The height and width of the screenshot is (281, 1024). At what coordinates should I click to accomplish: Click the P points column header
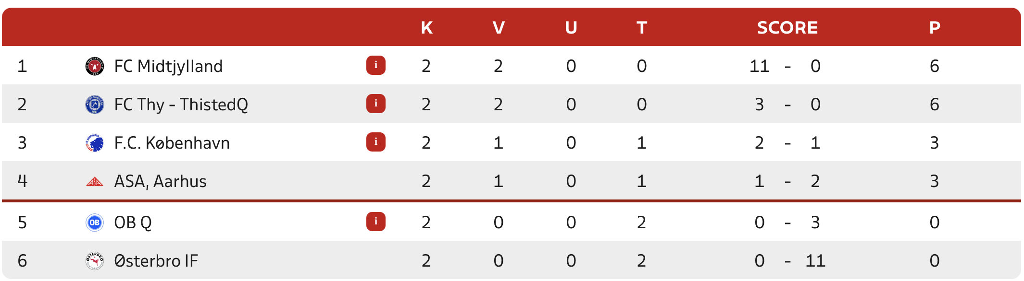(935, 28)
